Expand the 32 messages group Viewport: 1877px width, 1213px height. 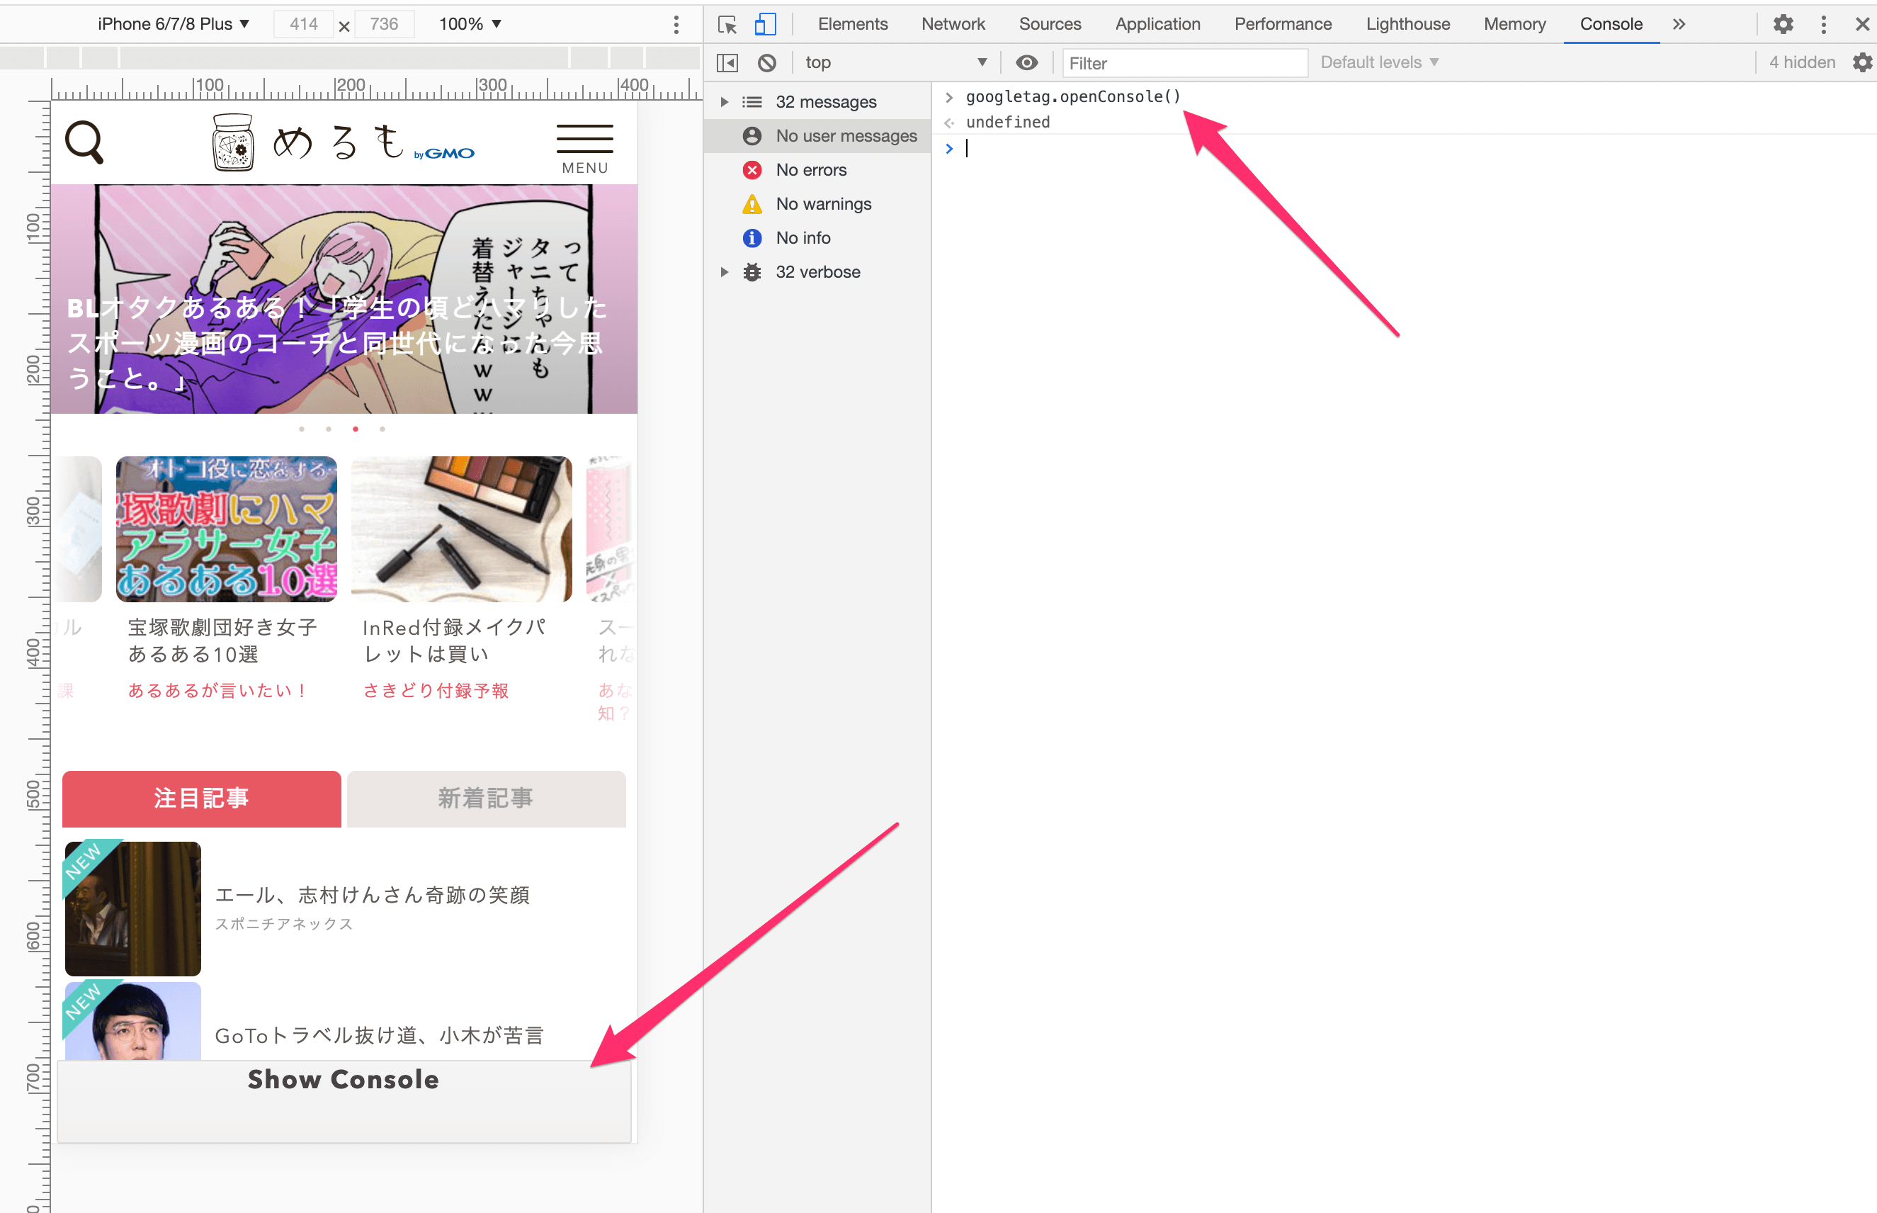[x=725, y=101]
